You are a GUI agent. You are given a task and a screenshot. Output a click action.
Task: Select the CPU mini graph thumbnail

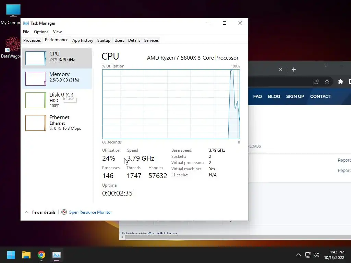[x=36, y=58]
